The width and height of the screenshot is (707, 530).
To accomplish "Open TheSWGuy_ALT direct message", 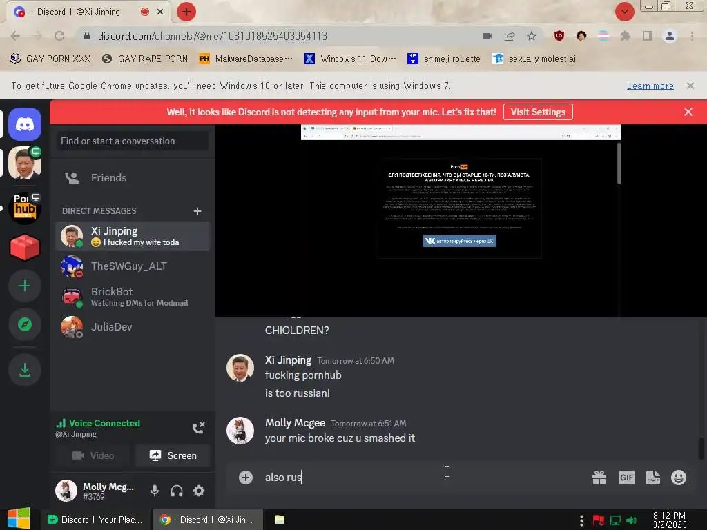I will (133, 266).
